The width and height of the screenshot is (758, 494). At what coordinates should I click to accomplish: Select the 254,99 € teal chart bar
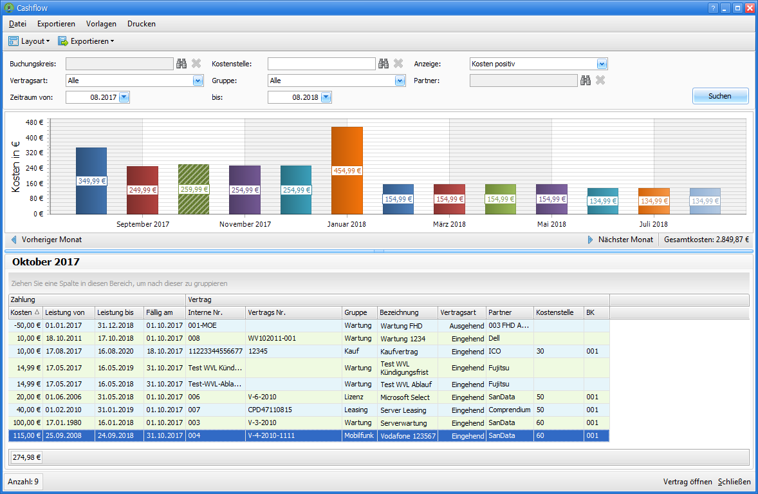(296, 189)
